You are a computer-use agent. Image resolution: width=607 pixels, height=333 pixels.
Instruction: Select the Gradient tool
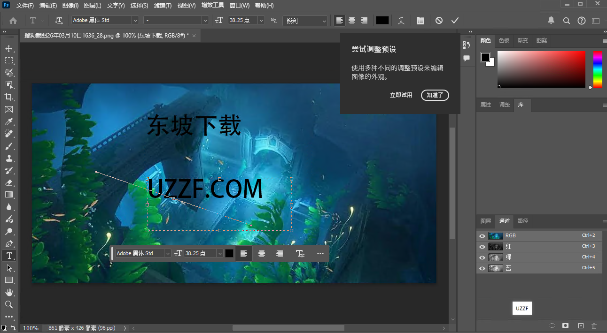click(x=9, y=195)
